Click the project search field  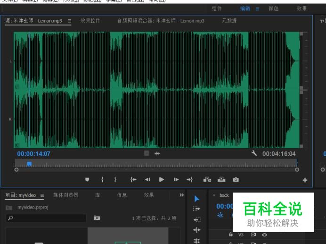click(46, 218)
